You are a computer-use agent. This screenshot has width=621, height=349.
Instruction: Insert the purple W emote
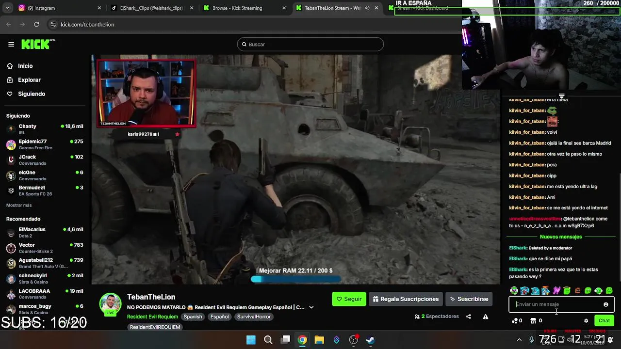tap(556, 291)
